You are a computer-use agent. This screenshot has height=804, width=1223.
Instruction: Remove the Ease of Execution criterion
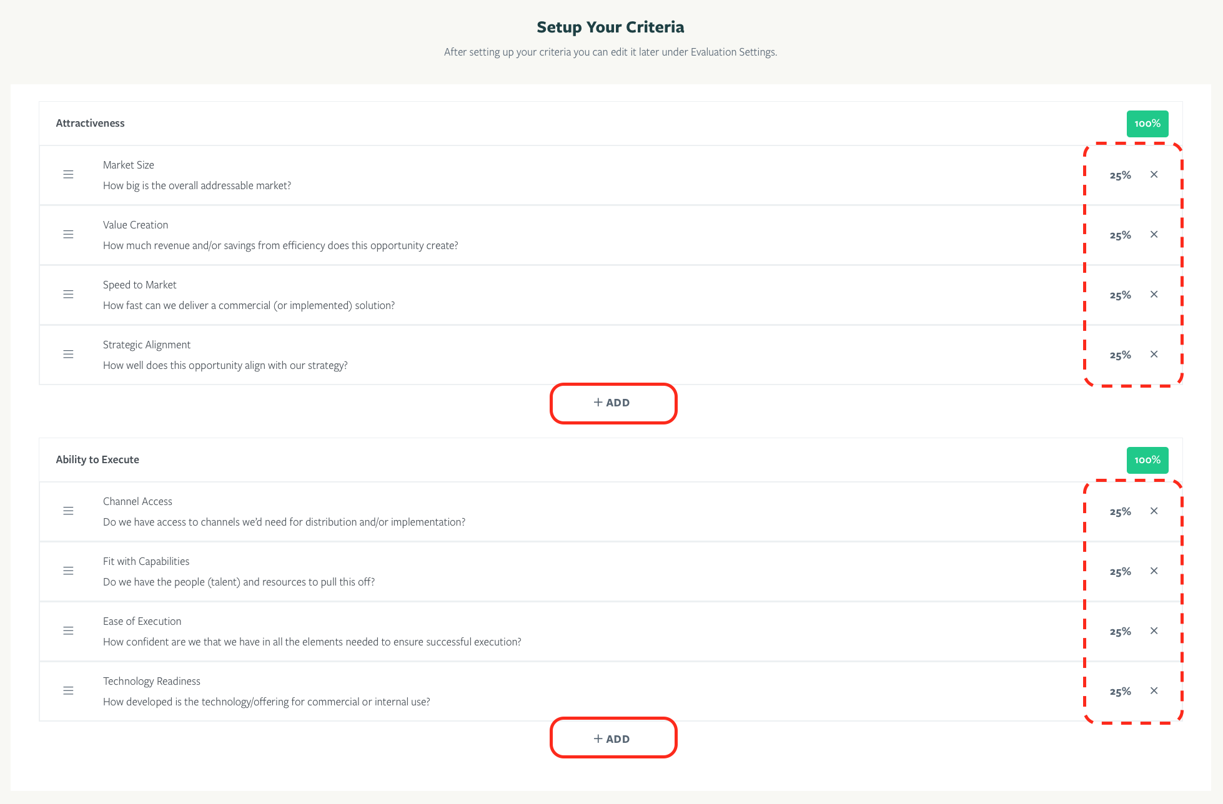[x=1154, y=630]
